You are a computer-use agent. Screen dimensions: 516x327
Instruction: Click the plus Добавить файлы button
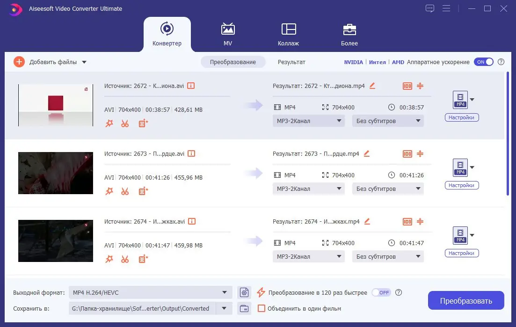[x=19, y=62]
